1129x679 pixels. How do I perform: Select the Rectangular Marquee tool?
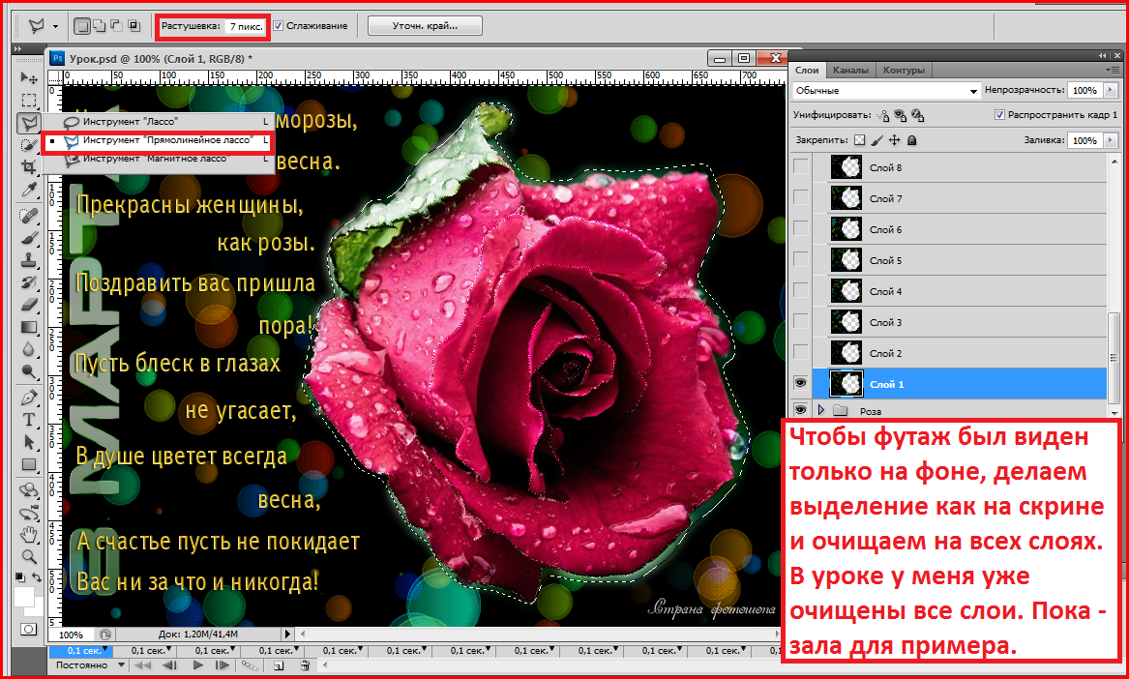[x=29, y=100]
